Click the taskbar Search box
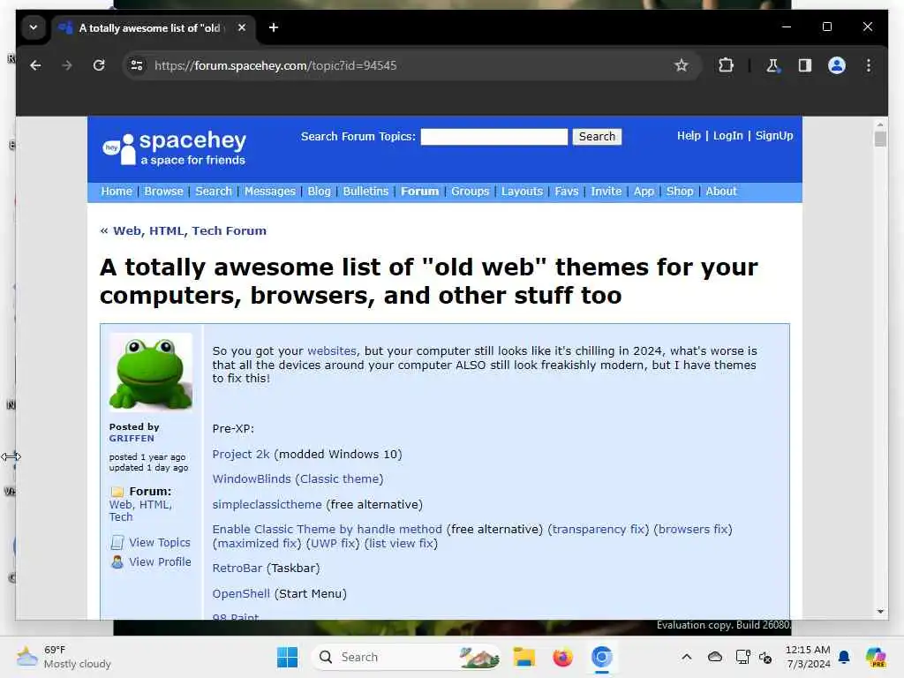This screenshot has height=678, width=904. click(405, 657)
